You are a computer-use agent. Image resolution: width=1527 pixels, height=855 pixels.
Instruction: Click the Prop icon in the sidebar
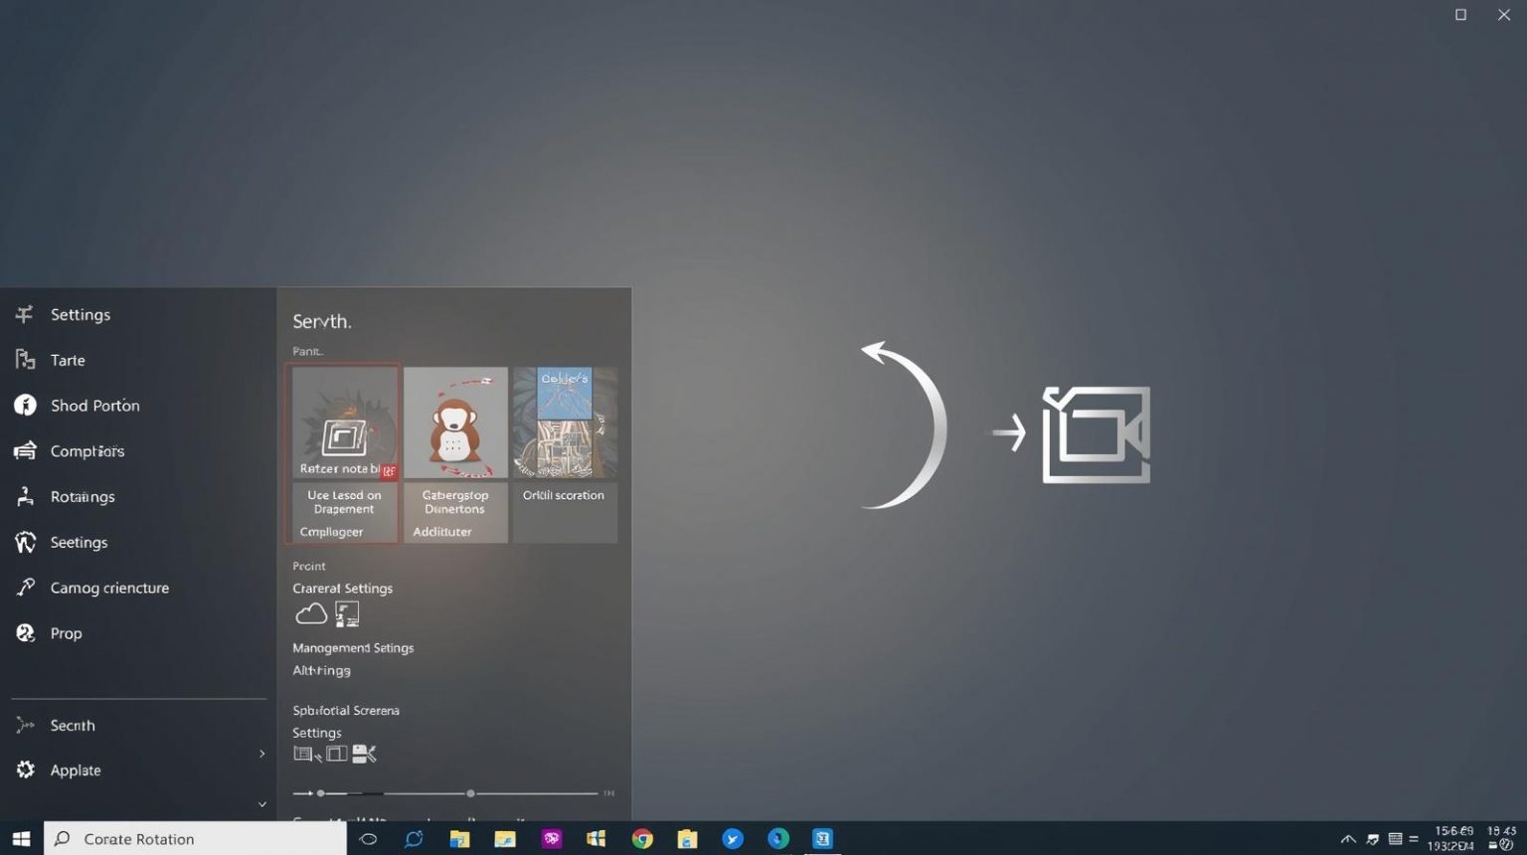[x=24, y=633]
